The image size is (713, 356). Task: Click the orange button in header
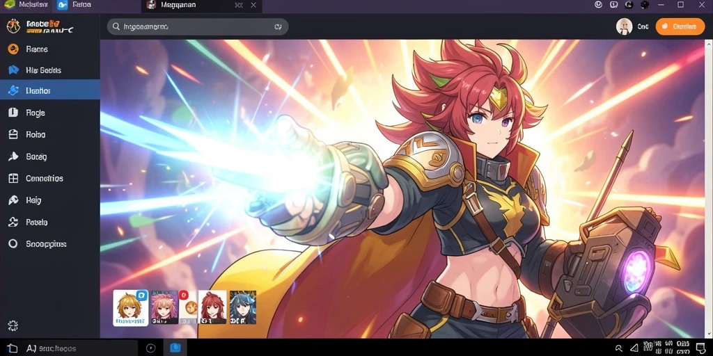(x=680, y=27)
